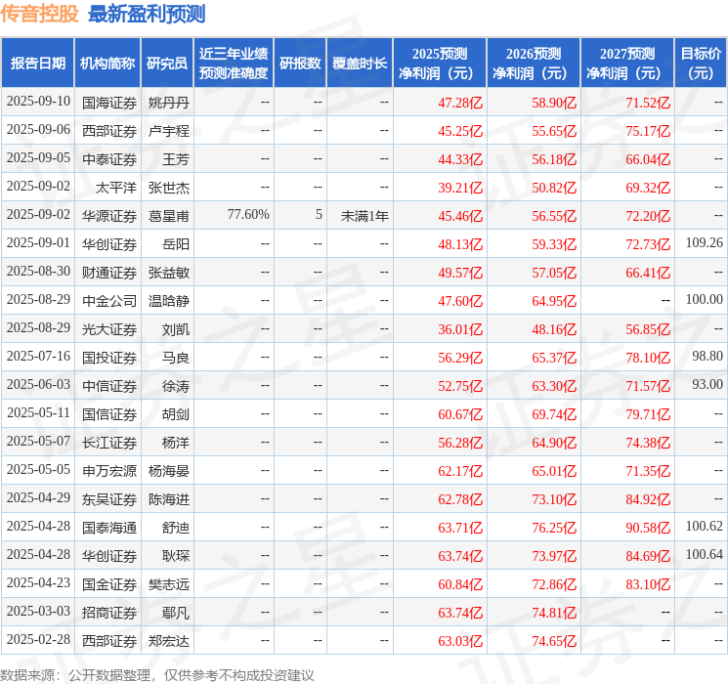Click 华源证券 institution cell
This screenshot has width=728, height=684.
tap(109, 216)
